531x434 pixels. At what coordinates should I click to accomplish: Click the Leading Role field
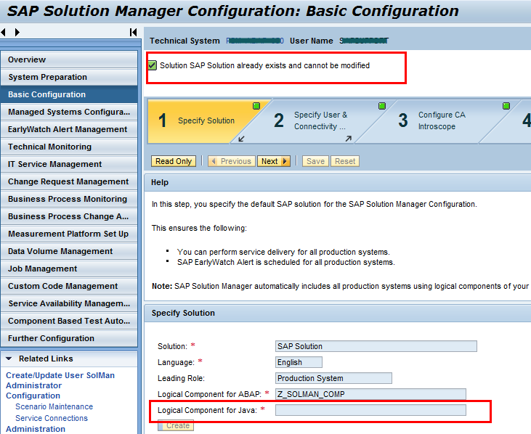point(333,378)
